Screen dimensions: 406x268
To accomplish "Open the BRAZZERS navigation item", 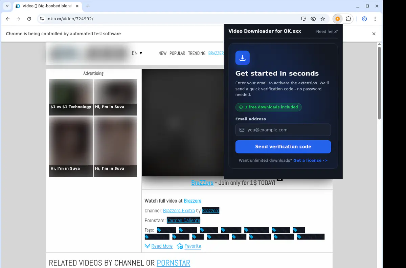I will click(216, 53).
